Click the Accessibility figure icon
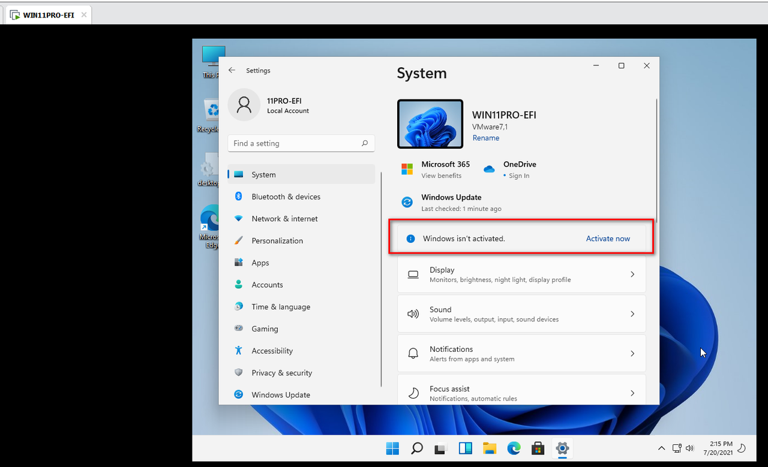768x467 pixels. click(238, 351)
